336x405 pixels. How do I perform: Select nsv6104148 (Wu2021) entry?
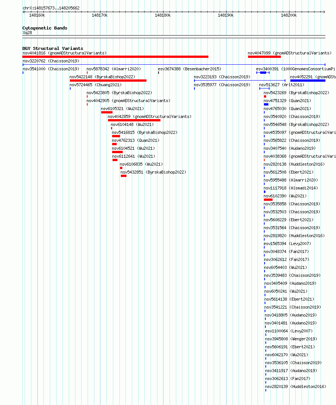pos(132,124)
